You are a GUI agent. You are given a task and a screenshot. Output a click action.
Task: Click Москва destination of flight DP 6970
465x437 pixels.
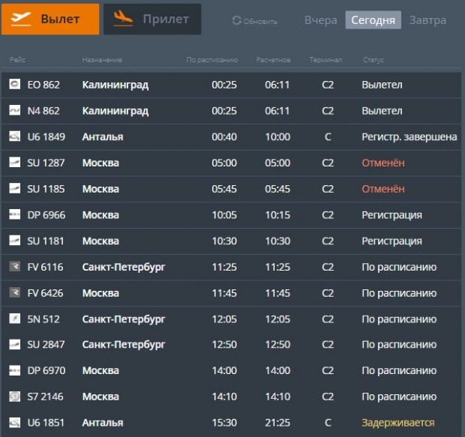pyautogui.click(x=100, y=371)
